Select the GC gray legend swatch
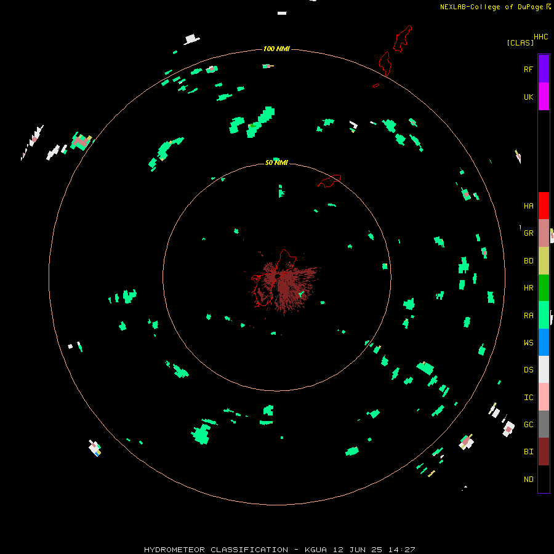The height and width of the screenshot is (554, 554). tap(544, 424)
